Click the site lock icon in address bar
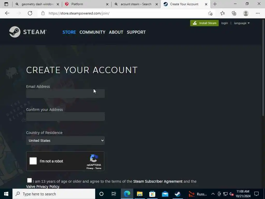 [x=43, y=13]
